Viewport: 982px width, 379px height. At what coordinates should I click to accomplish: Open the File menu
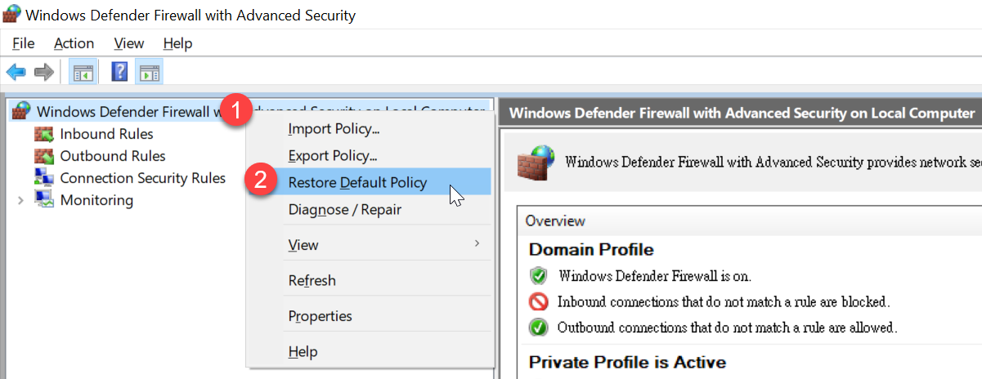[23, 43]
